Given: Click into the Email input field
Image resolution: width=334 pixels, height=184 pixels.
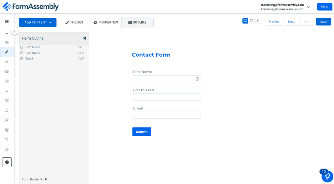Looking at the screenshot, I should click(x=167, y=115).
